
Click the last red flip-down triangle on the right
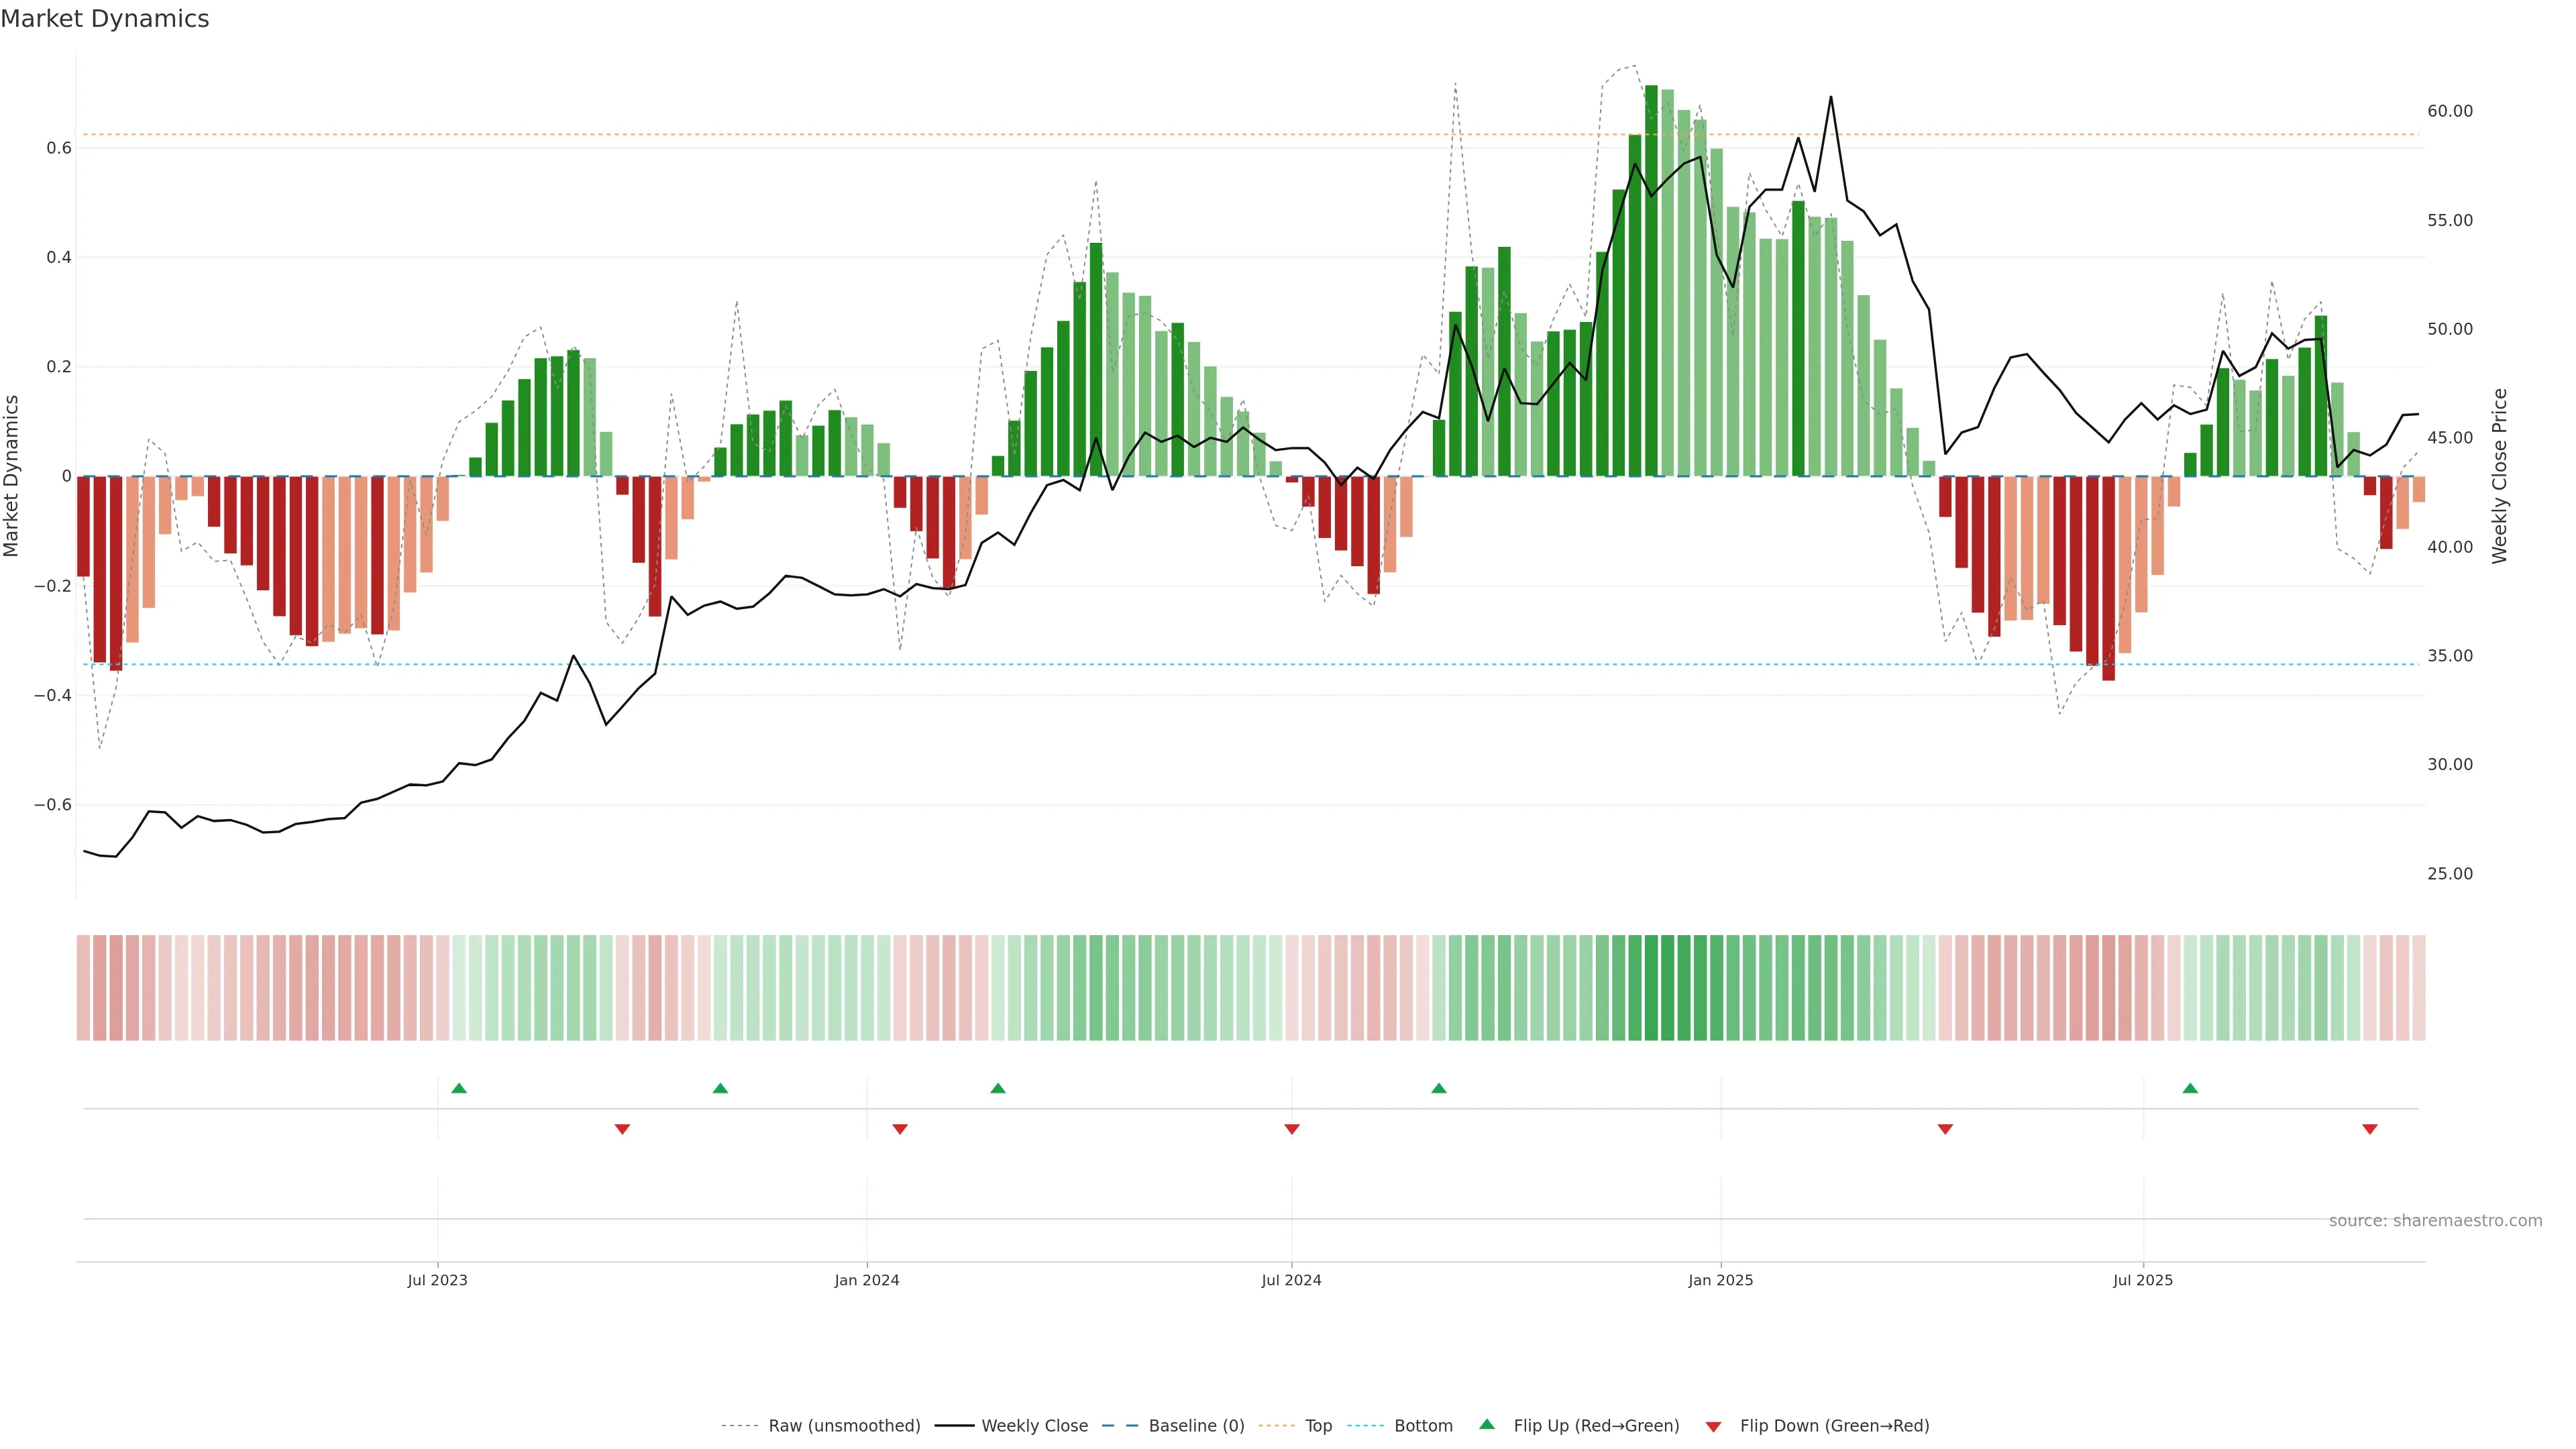(x=2369, y=1129)
